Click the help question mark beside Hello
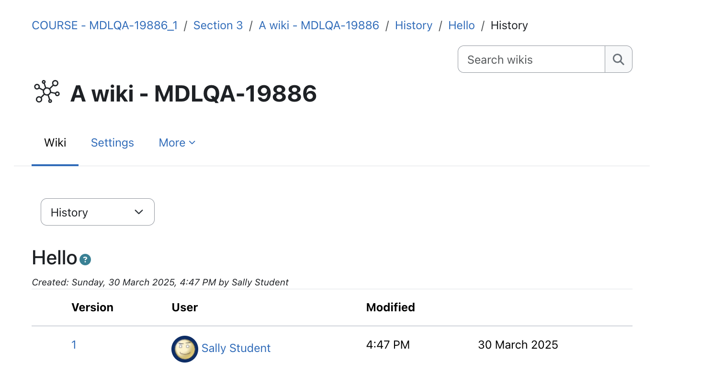Screen dimensions: 723x386 tap(85, 260)
